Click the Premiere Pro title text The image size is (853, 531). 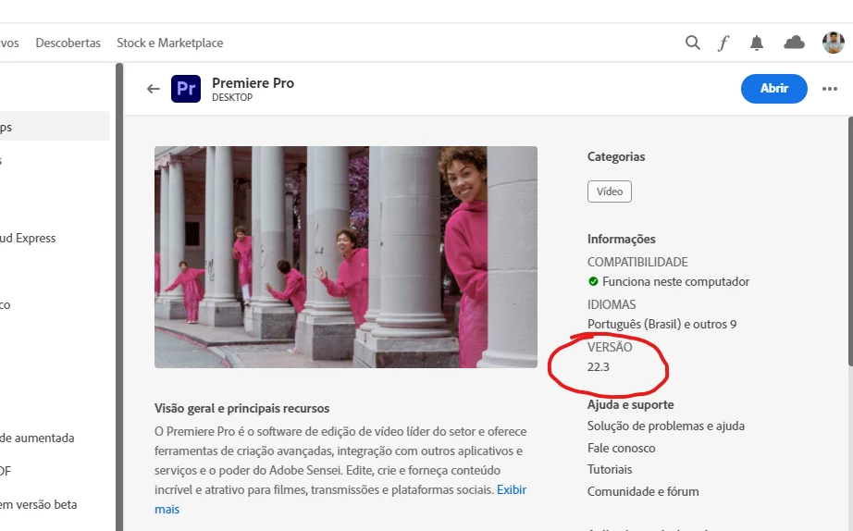point(253,83)
